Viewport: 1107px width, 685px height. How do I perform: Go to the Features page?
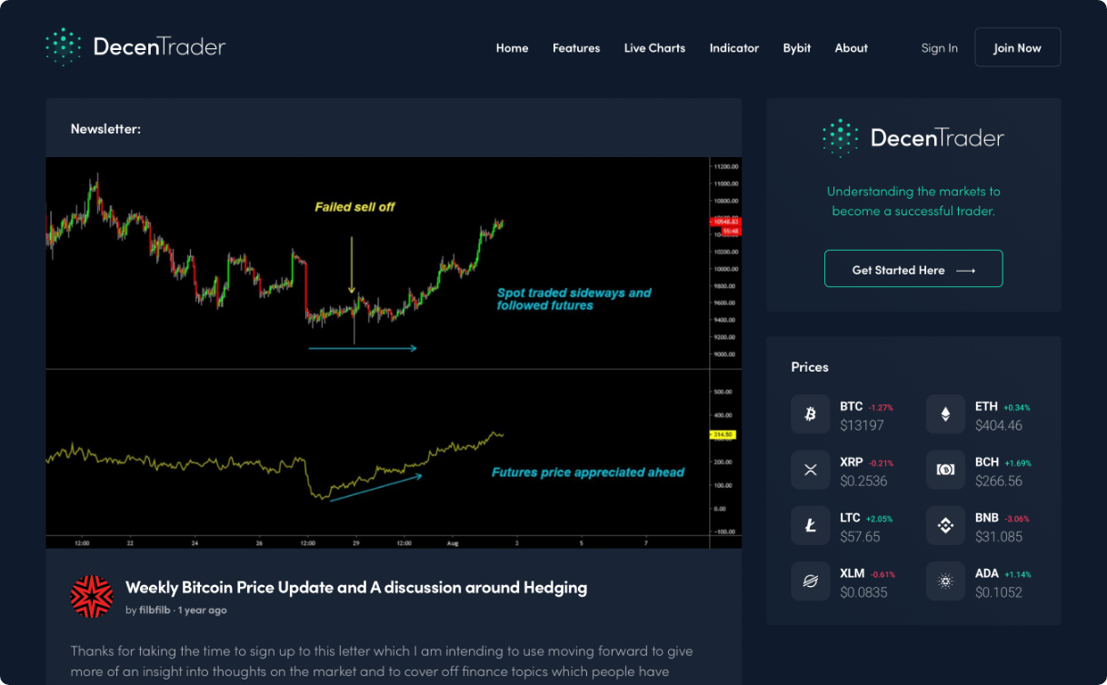pos(576,48)
